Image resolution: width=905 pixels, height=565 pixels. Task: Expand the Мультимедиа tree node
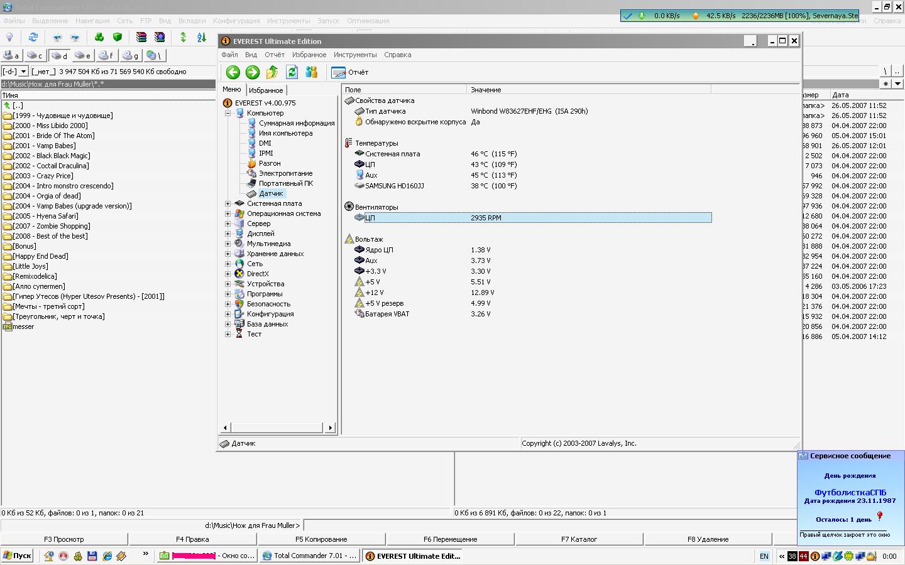228,244
